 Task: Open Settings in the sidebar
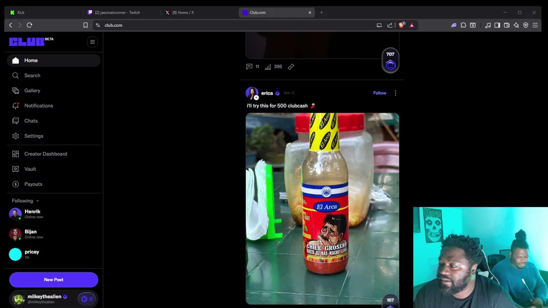pos(54,136)
